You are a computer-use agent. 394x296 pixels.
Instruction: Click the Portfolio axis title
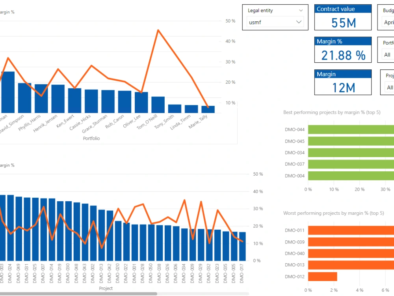(x=91, y=139)
